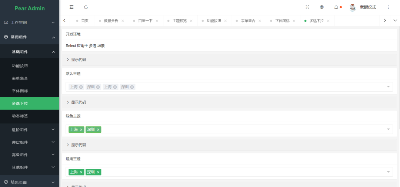Switch to the 数据分析 tab
The width and height of the screenshot is (400, 187).
coord(111,21)
